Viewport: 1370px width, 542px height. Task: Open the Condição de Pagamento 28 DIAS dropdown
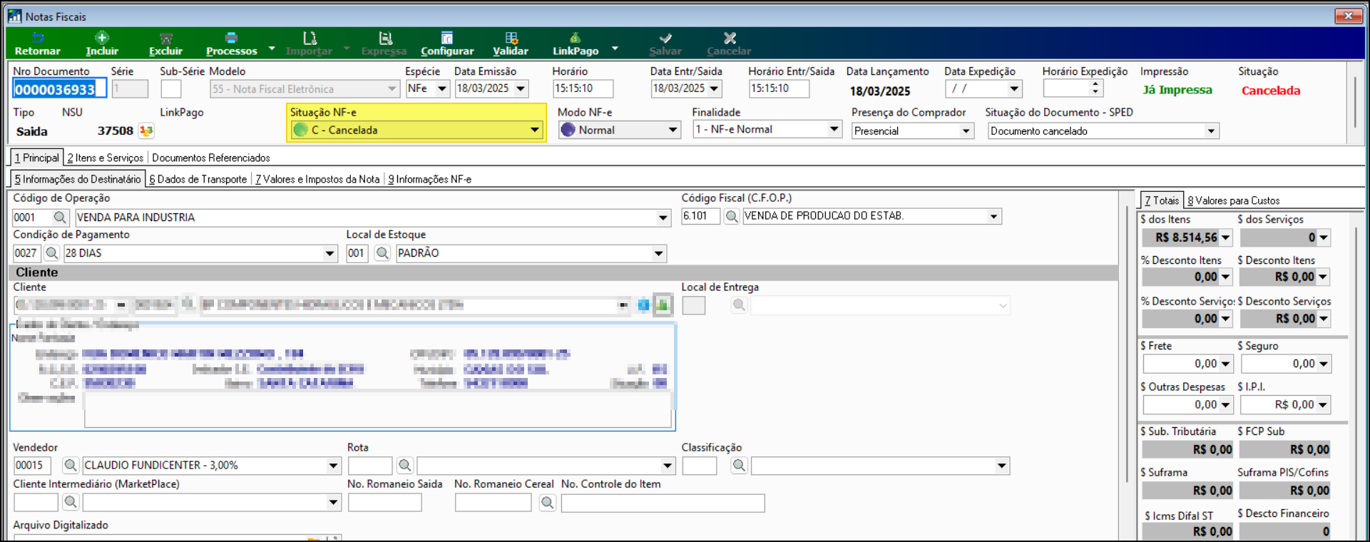tap(329, 253)
